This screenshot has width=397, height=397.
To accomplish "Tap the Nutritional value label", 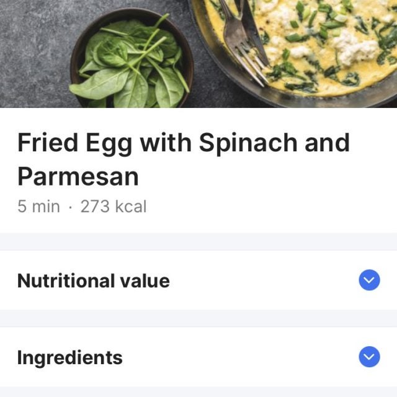I will 93,281.
